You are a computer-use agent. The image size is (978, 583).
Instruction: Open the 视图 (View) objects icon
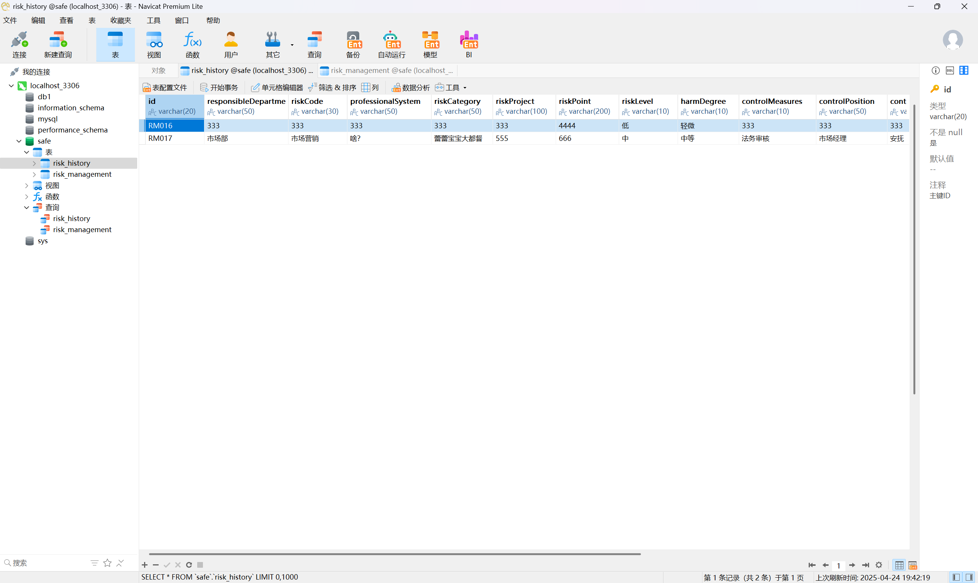click(154, 44)
